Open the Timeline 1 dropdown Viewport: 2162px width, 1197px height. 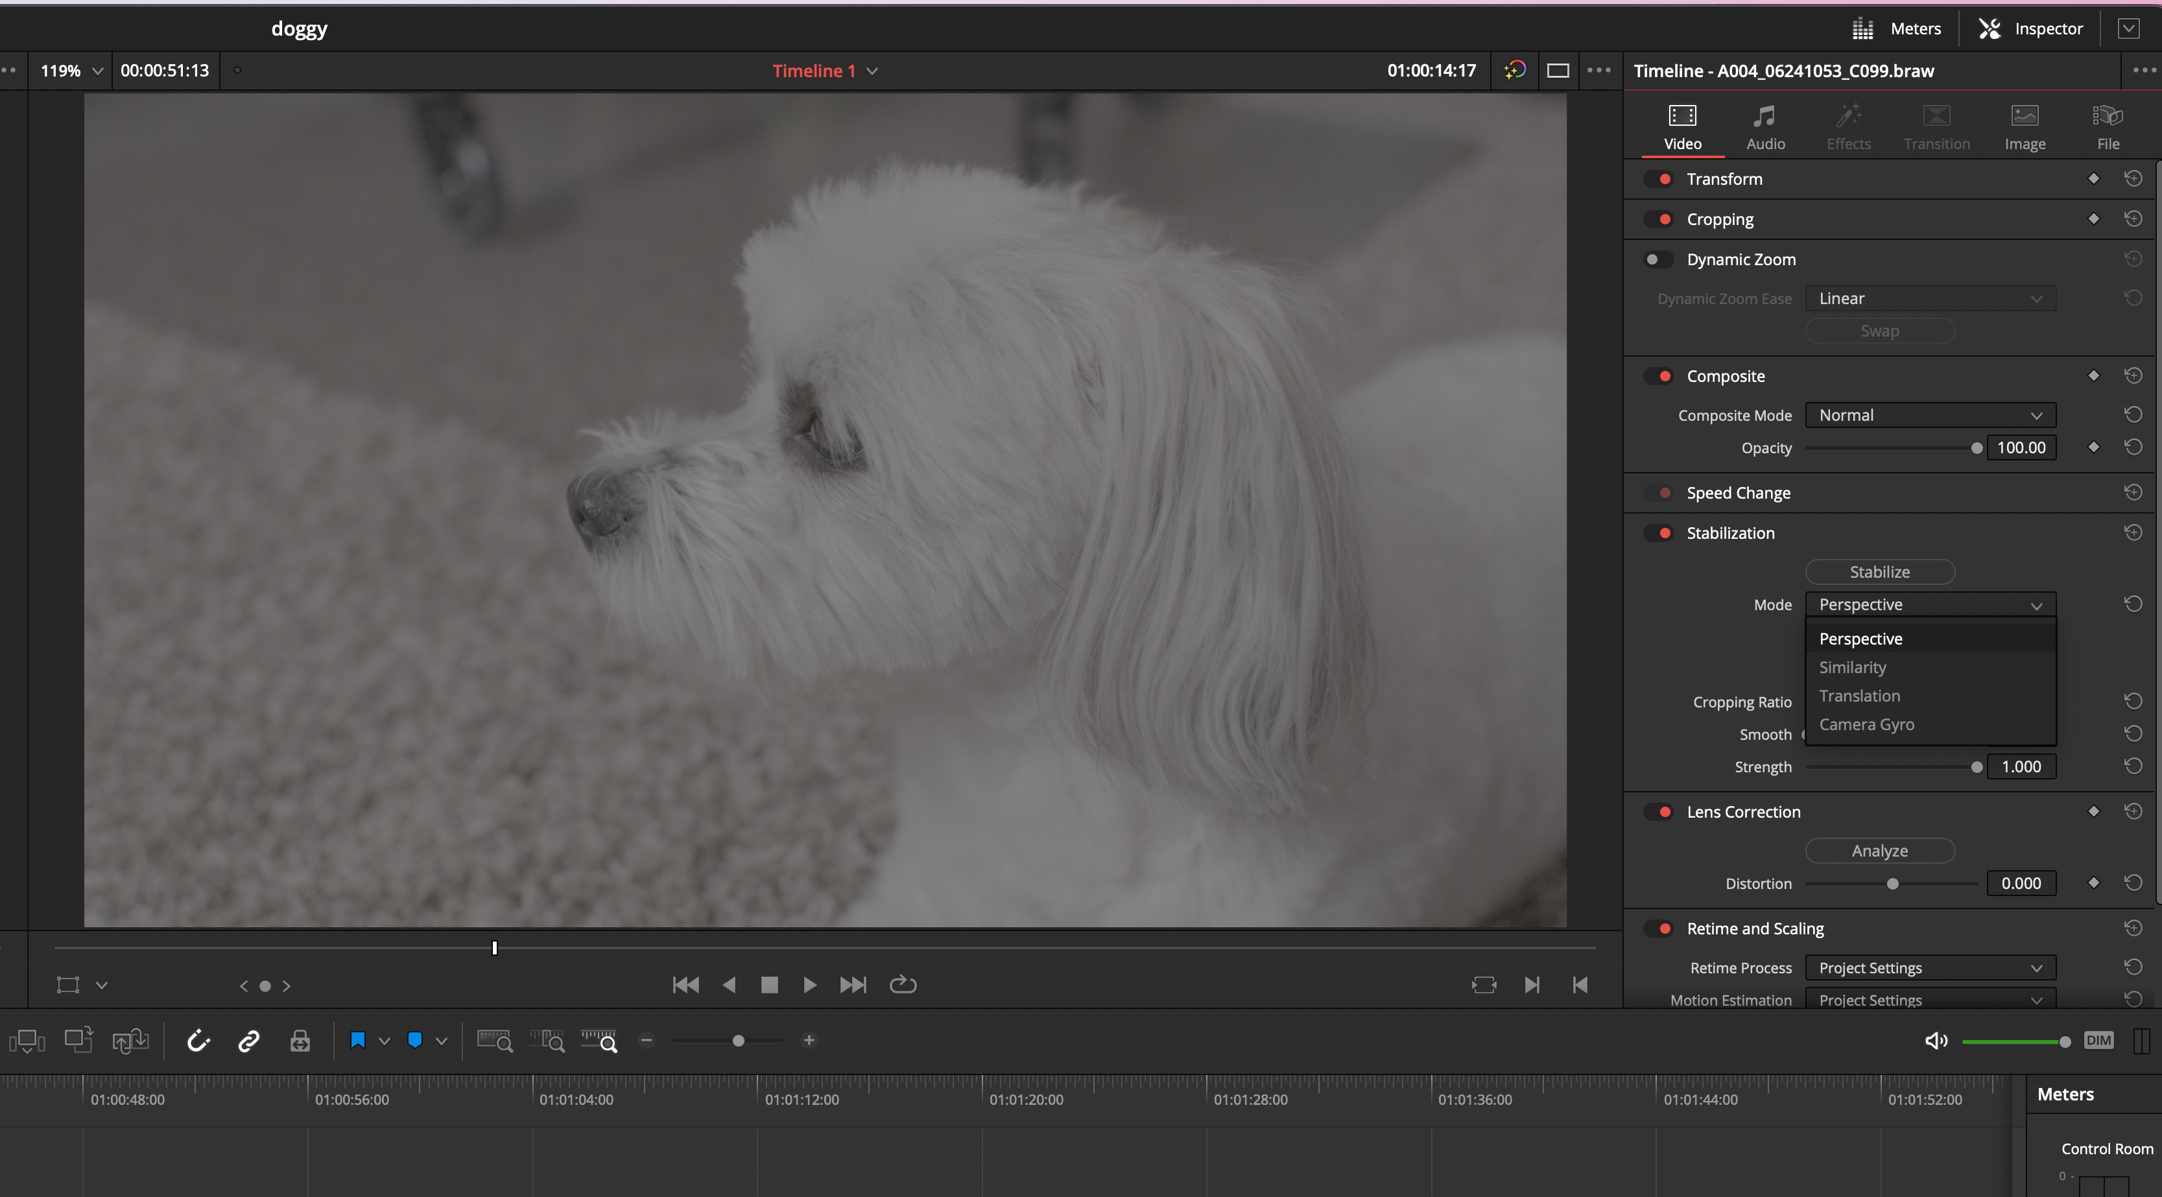(825, 71)
